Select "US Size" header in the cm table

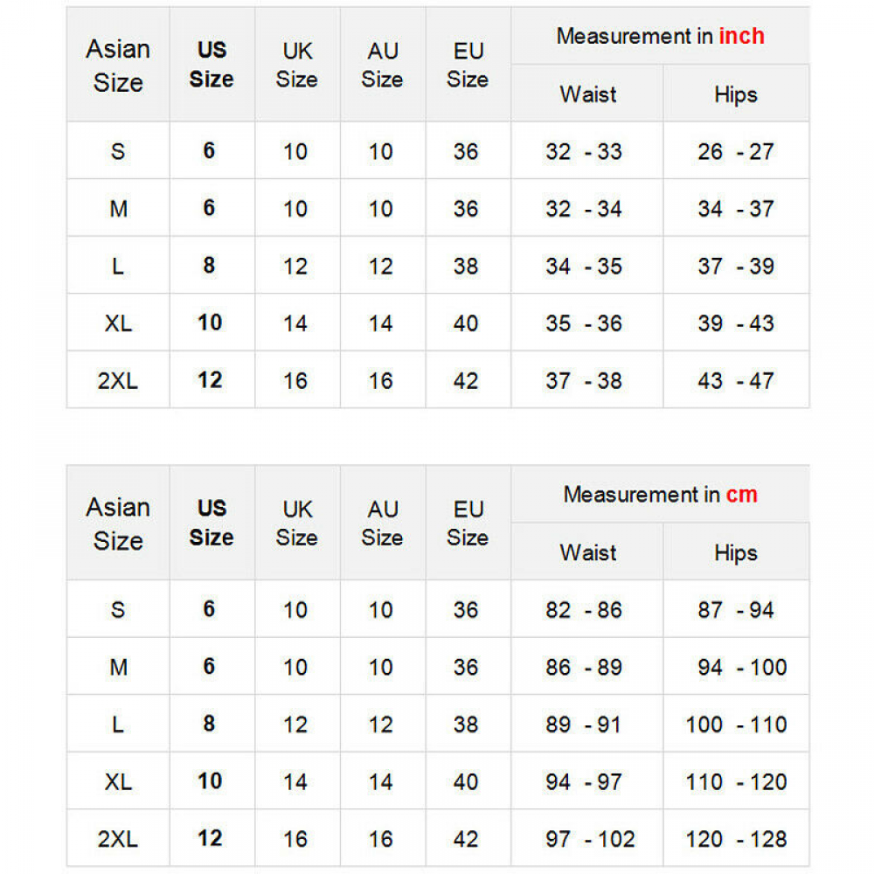(x=212, y=523)
